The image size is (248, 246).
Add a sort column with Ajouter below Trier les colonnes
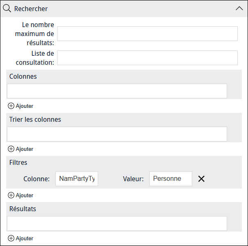pos(21,149)
